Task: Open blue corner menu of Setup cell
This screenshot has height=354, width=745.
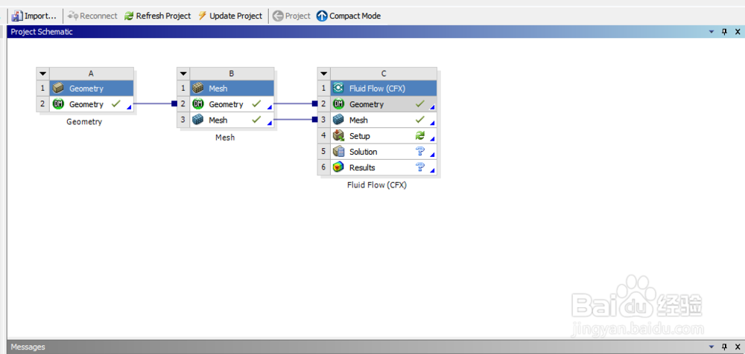Action: pos(432,139)
